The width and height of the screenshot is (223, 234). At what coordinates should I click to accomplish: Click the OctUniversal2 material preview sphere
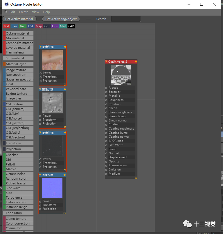point(121,75)
